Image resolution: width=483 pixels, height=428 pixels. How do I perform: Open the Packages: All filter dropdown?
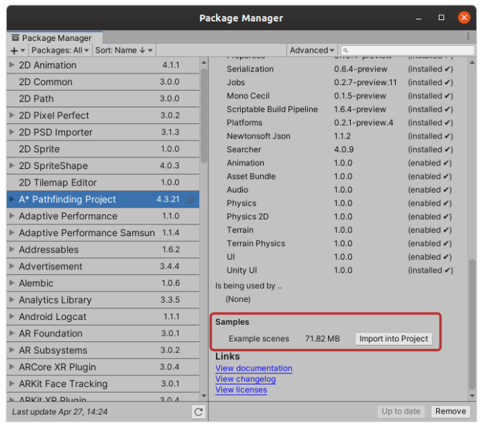pos(60,51)
